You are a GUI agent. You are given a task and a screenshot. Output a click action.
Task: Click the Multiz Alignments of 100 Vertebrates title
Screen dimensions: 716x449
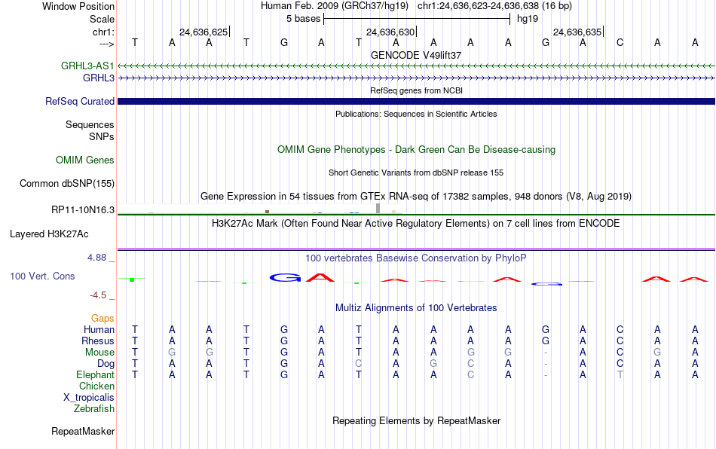tap(416, 308)
